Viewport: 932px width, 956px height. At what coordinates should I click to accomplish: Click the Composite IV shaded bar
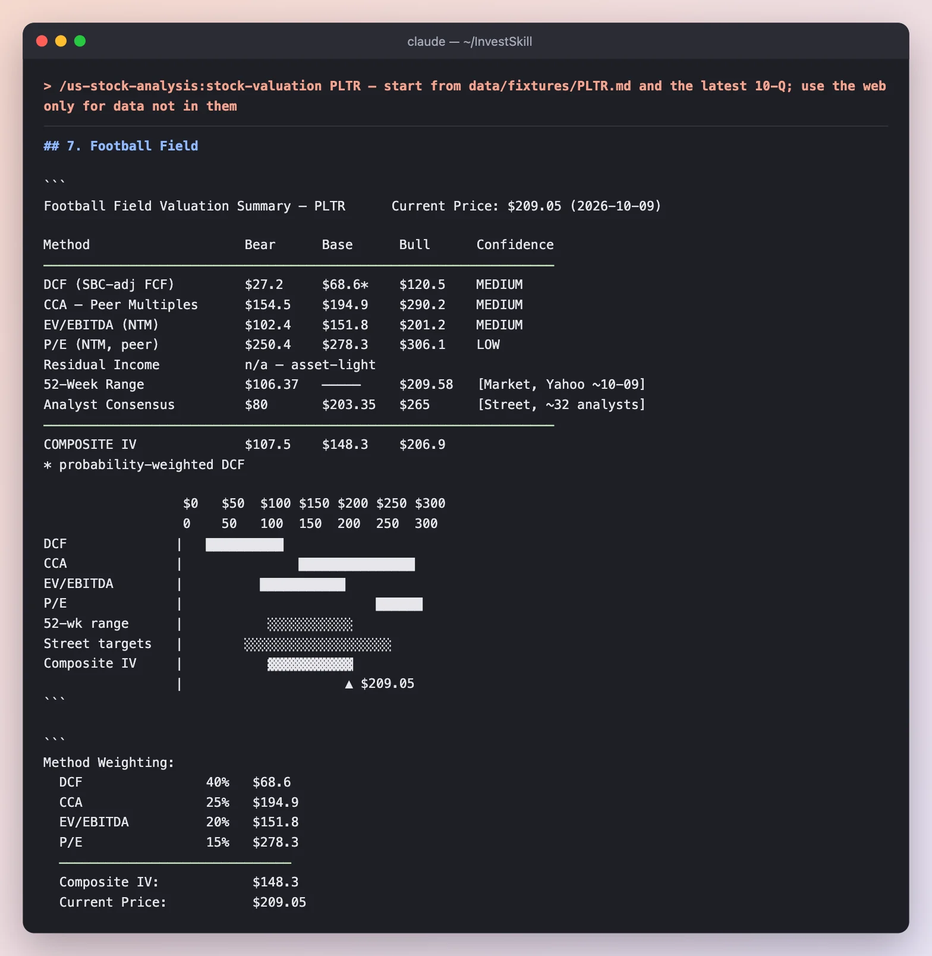click(310, 664)
